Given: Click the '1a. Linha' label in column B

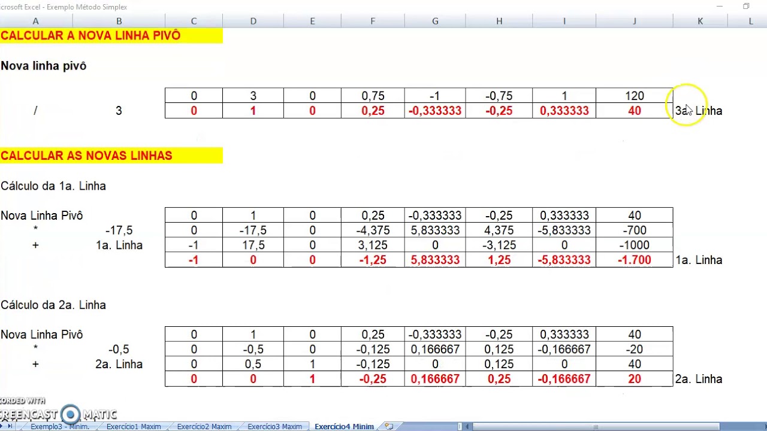Looking at the screenshot, I should pos(119,245).
